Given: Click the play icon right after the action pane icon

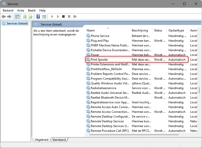Looking at the screenshot, I should click(x=52, y=16).
